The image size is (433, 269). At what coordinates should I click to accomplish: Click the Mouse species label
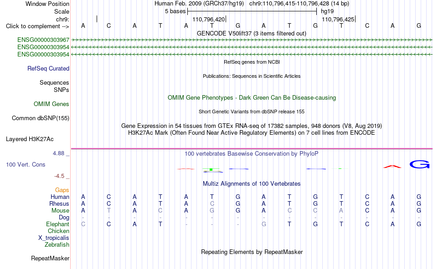pos(60,210)
